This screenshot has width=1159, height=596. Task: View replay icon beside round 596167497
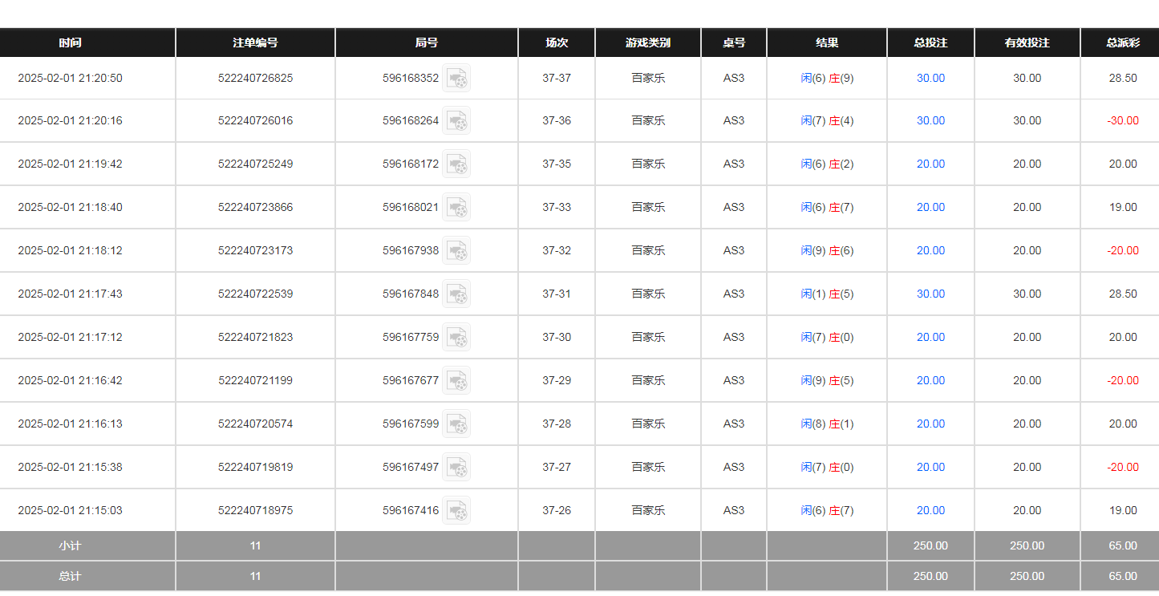(x=456, y=467)
